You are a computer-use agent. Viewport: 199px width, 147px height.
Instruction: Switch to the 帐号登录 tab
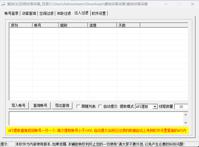pos(11,13)
